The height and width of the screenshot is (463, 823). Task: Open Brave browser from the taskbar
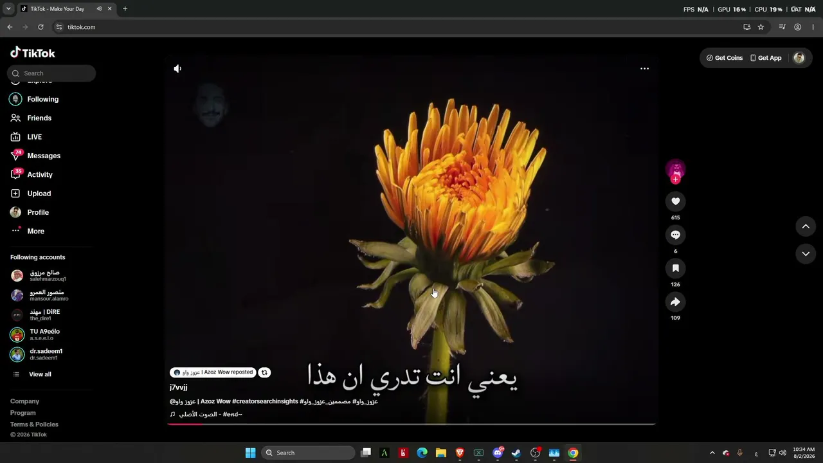coord(460,453)
